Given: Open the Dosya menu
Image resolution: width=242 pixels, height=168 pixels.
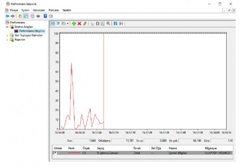Looking at the screenshot, I should [x=14, y=10].
